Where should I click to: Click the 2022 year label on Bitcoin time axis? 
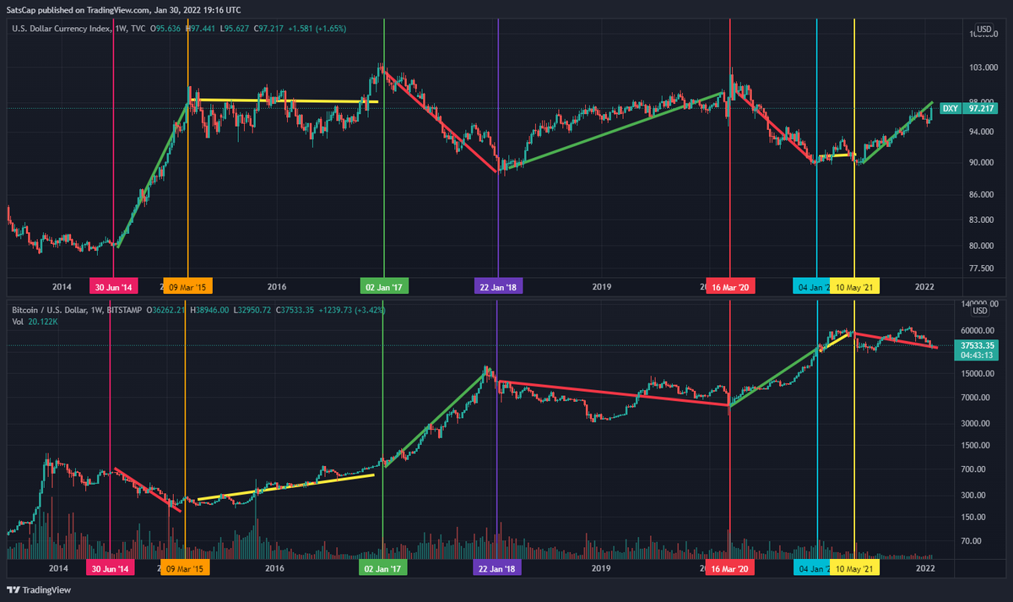[x=926, y=569]
